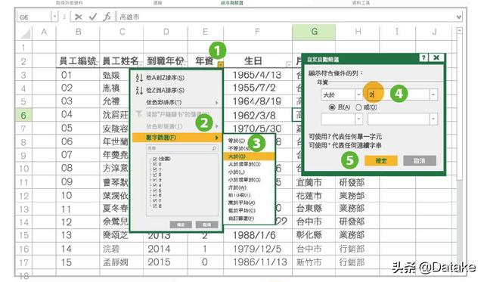Viewport: 484px width, 282px height.
Task: Select the 或(O) radio button
Action: click(x=358, y=107)
